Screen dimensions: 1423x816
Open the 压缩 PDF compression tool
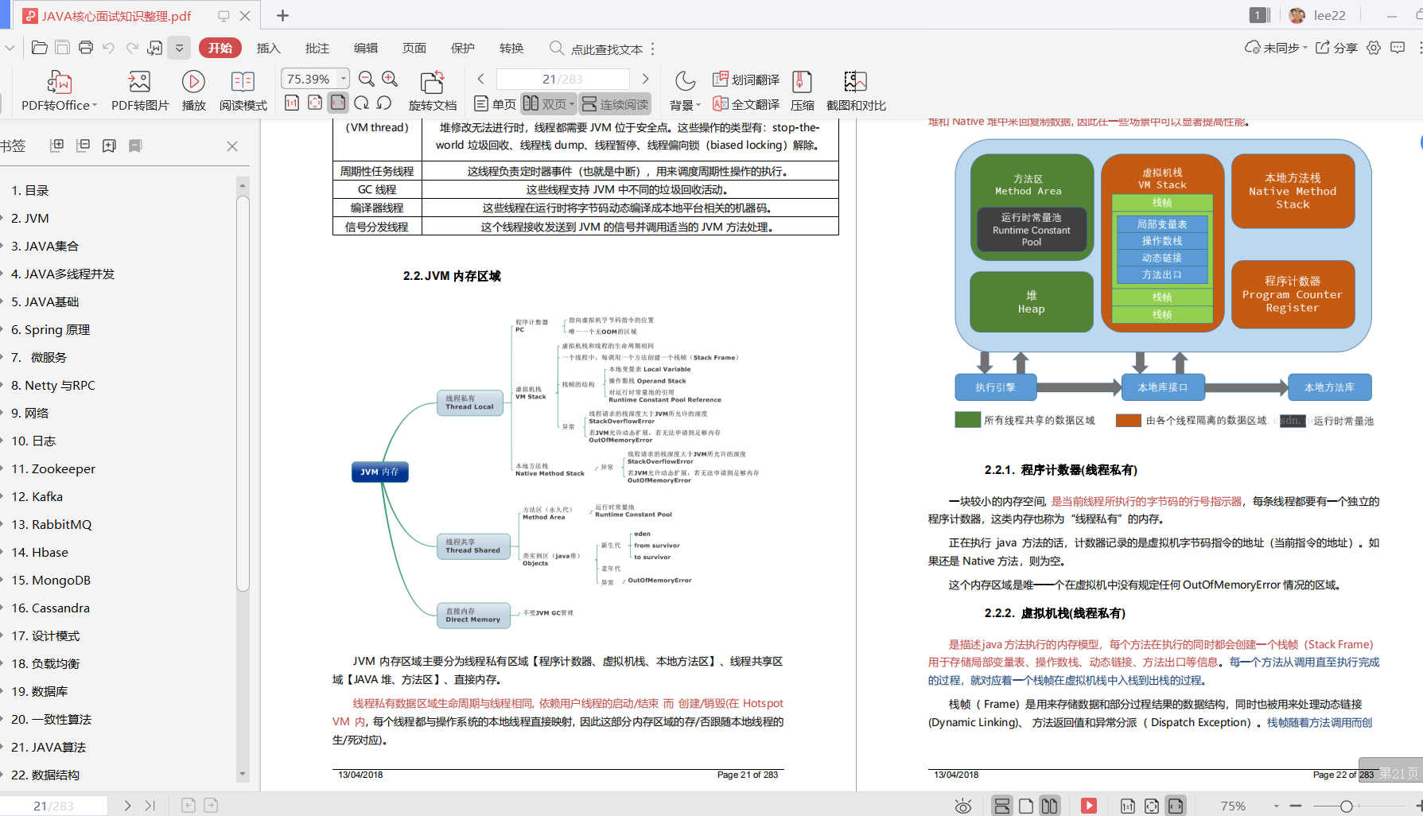click(802, 90)
